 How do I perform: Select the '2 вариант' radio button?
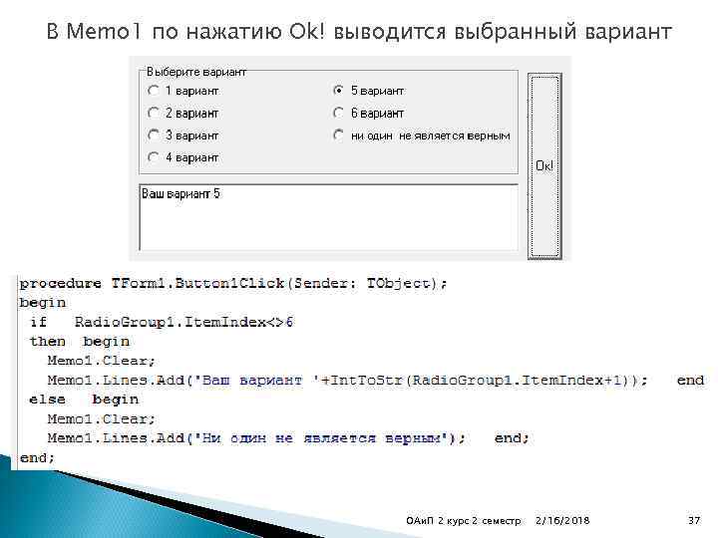pos(154,113)
